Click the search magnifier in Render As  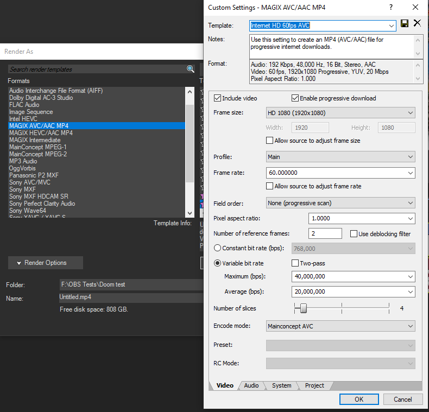pyautogui.click(x=191, y=69)
